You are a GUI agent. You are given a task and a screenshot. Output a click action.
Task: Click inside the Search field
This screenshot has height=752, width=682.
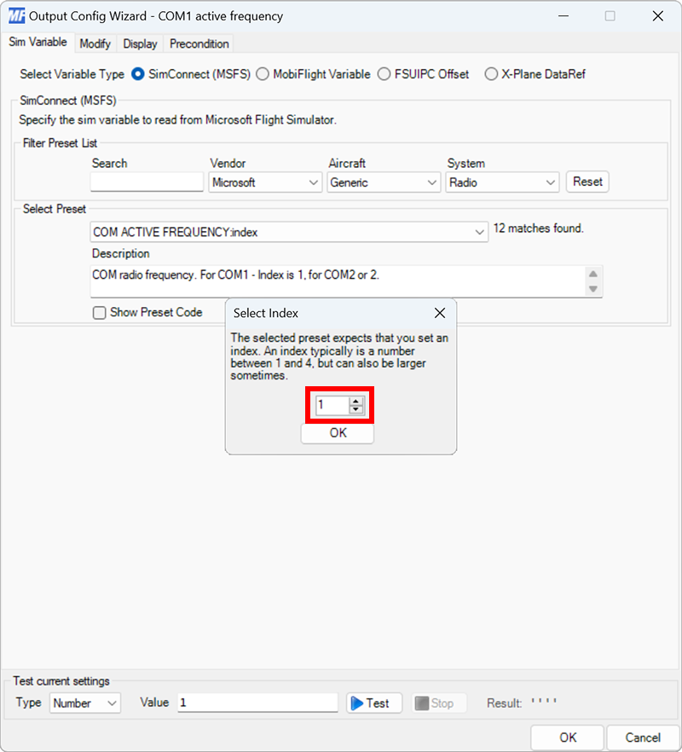click(x=146, y=182)
